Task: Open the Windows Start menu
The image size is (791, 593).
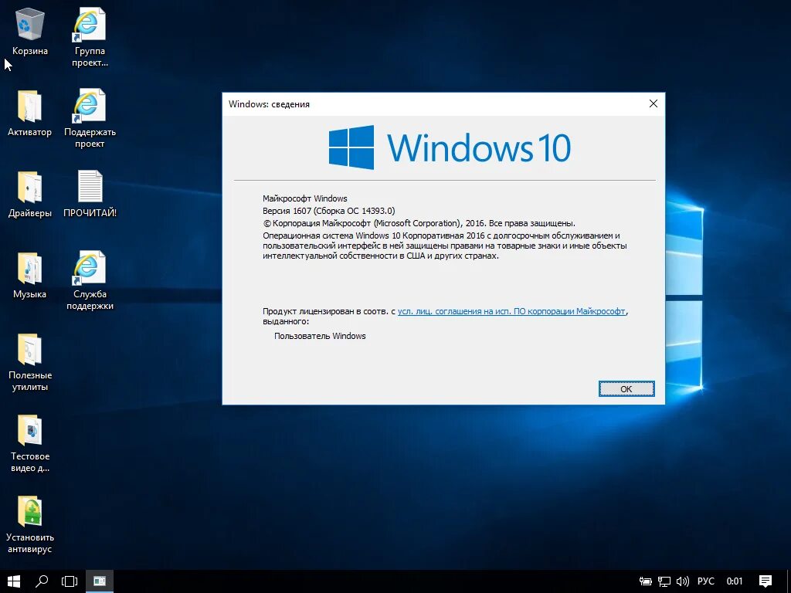Action: point(14,581)
